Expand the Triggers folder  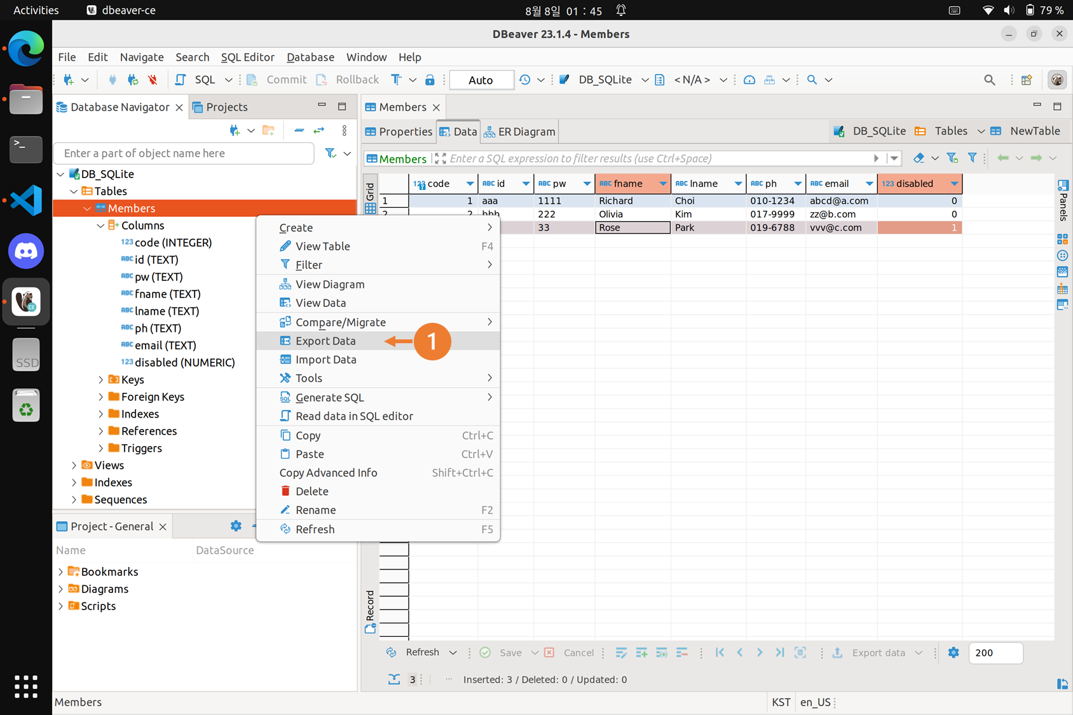[100, 448]
